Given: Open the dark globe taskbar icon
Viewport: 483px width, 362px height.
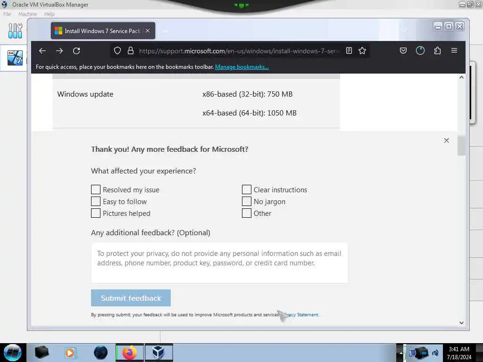Looking at the screenshot, I should pos(101,353).
